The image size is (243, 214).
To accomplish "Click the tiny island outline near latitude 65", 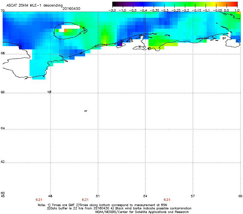I will click(86, 111).
